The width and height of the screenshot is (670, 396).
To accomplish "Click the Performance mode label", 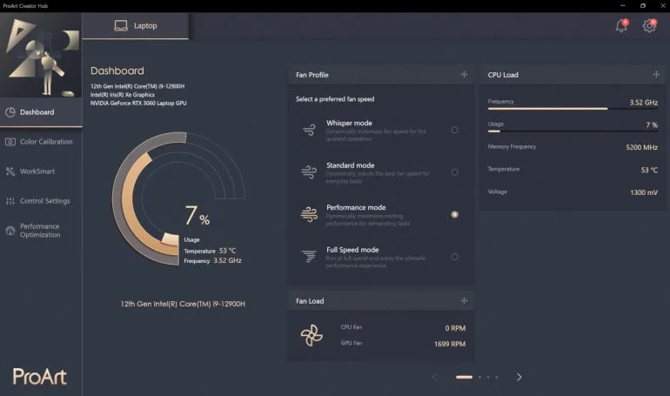I will [356, 208].
